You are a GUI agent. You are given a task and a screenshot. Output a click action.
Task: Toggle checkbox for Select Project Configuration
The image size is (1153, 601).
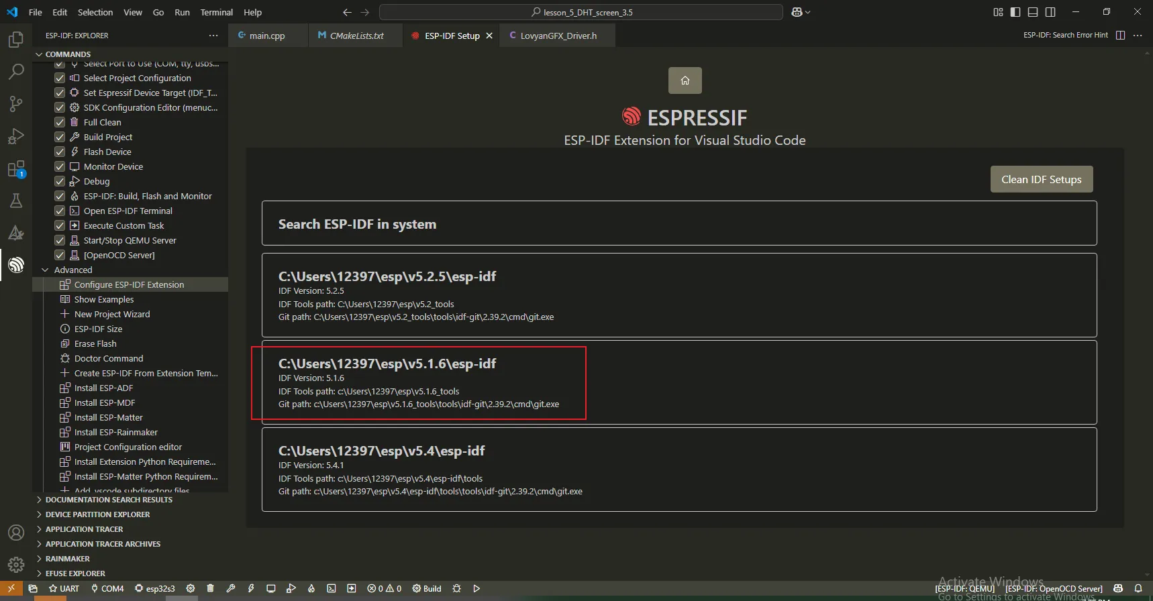pyautogui.click(x=60, y=78)
